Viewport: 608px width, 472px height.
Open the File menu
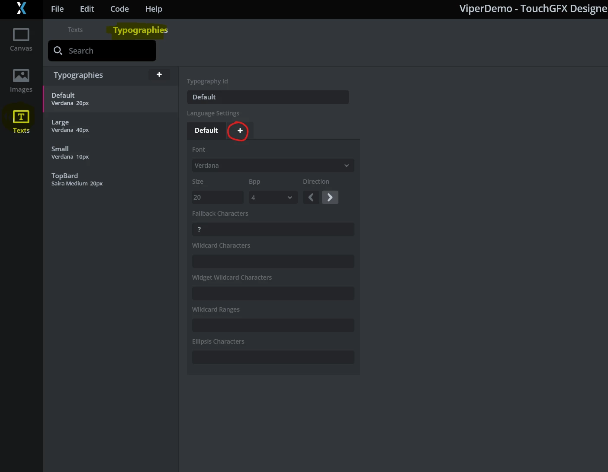(x=57, y=9)
